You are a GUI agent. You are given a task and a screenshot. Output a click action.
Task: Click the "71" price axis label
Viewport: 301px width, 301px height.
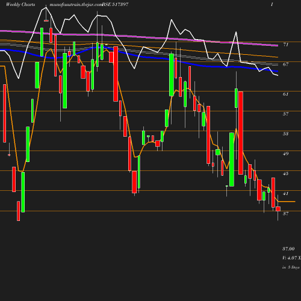click(286, 45)
